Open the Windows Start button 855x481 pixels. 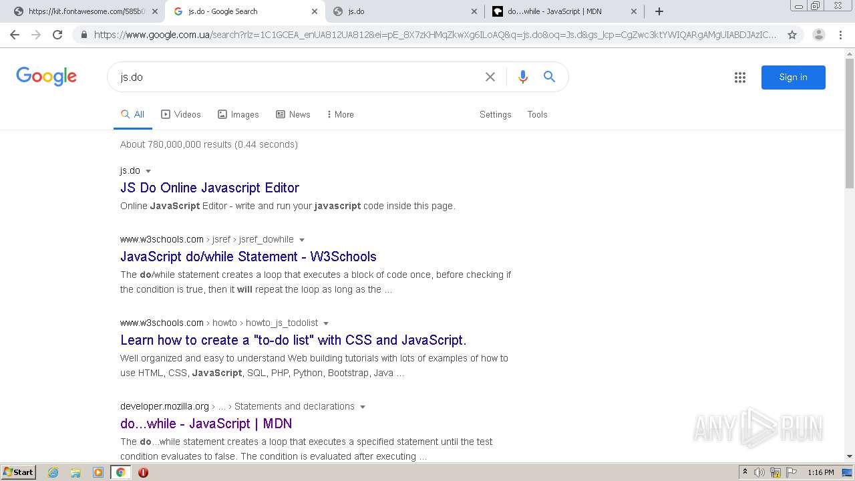tap(19, 472)
